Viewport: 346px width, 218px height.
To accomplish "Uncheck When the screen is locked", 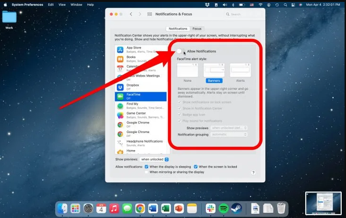I will (196, 167).
